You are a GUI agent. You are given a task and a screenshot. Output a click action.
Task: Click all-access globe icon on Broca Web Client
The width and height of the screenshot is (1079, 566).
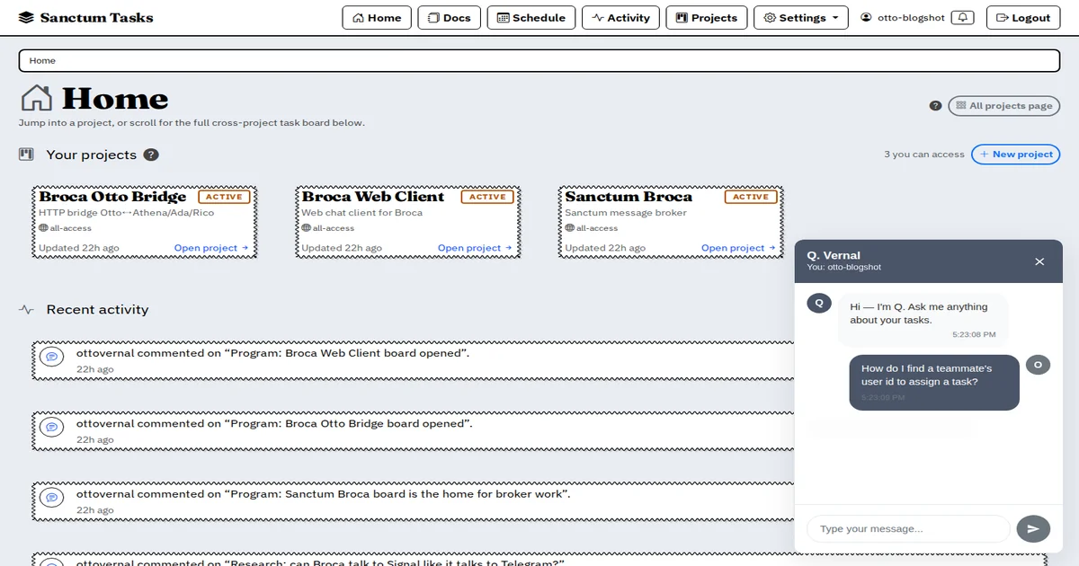click(307, 228)
